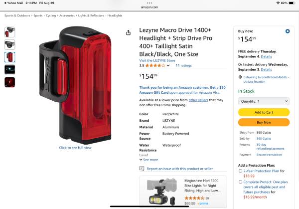Open the report issue speech bubble icon
This screenshot has height=209, width=299.
[142, 169]
